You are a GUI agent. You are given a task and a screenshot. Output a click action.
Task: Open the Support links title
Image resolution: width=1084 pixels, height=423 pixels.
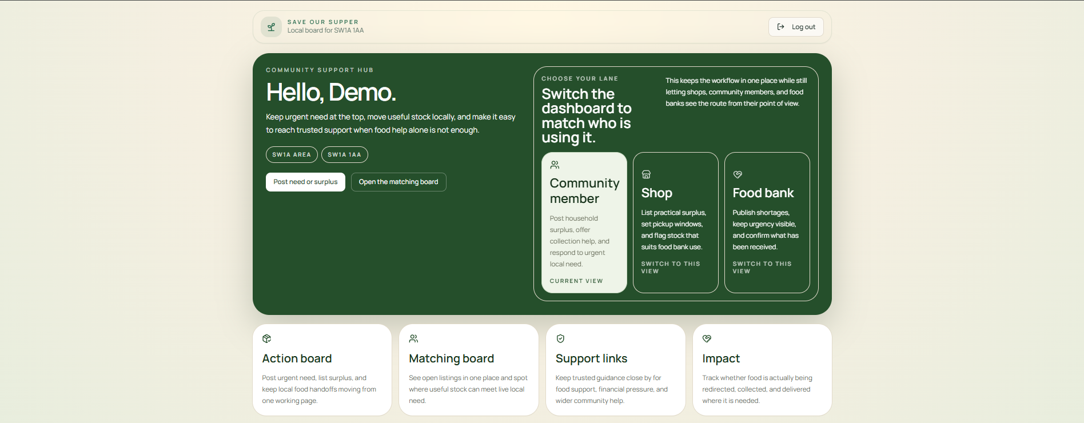tap(591, 358)
